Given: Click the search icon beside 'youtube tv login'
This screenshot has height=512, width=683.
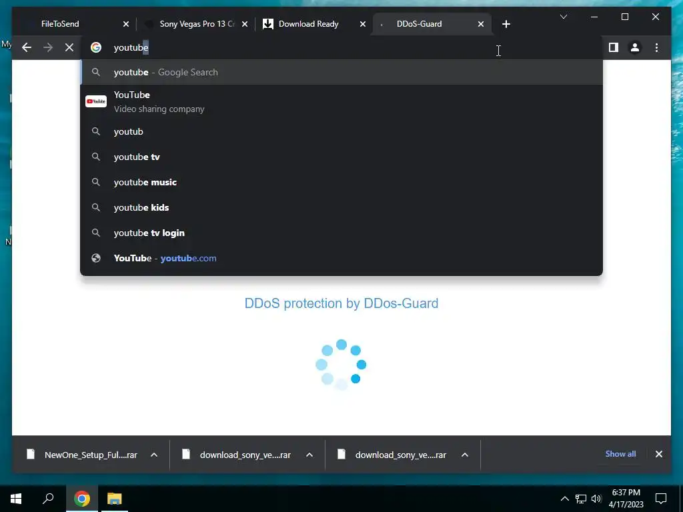Looking at the screenshot, I should click(x=96, y=233).
